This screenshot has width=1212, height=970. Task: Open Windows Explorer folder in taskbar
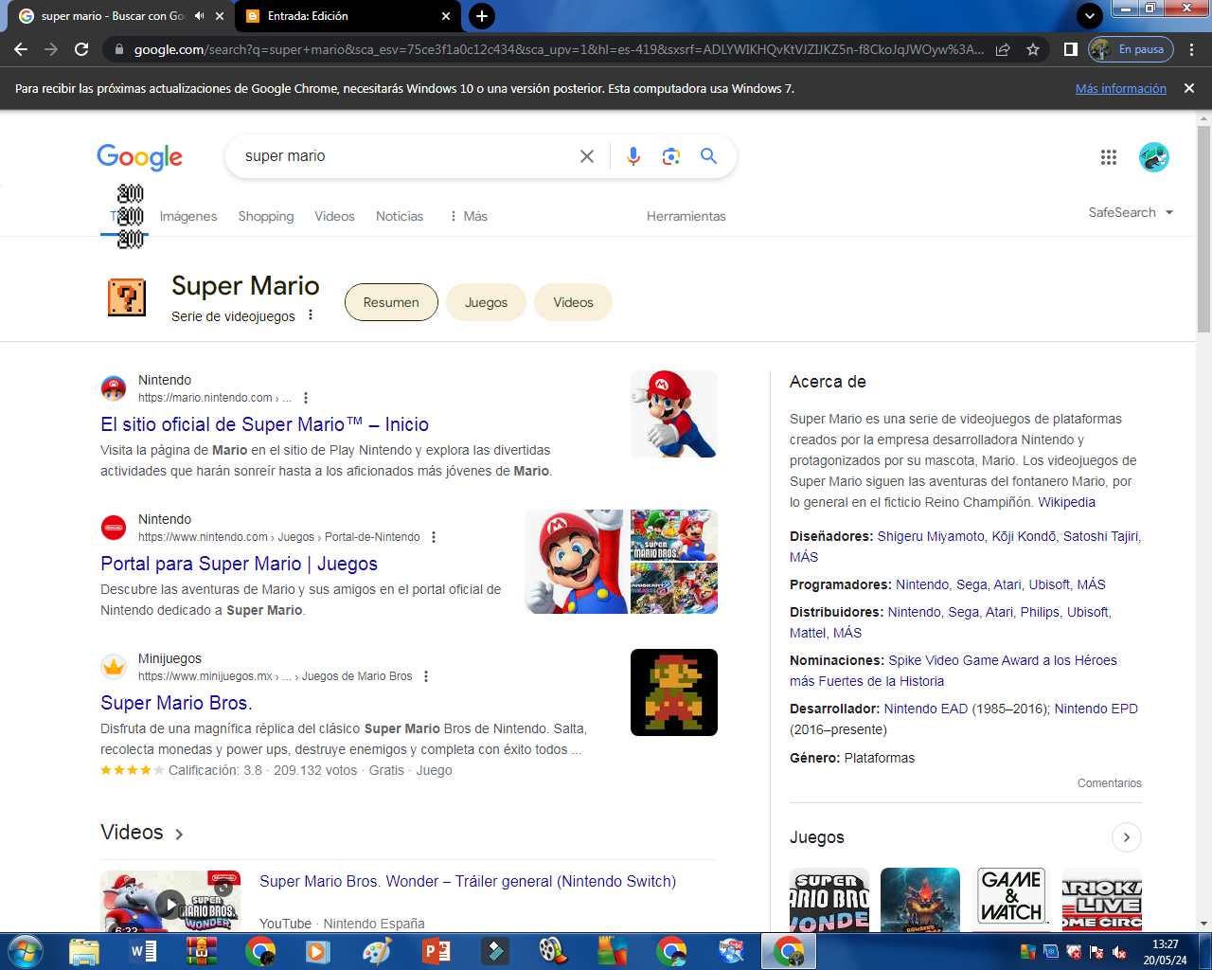click(84, 951)
